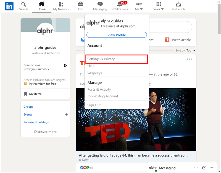The image size is (221, 173).
Task: Click the add connections person icon
Action: click(x=65, y=65)
